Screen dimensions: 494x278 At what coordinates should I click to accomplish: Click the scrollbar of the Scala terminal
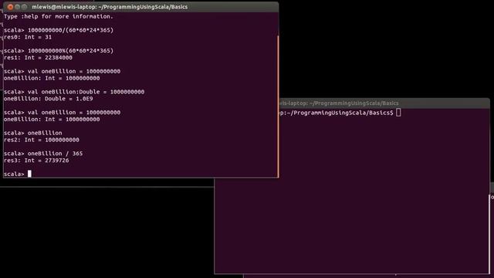coord(278,106)
